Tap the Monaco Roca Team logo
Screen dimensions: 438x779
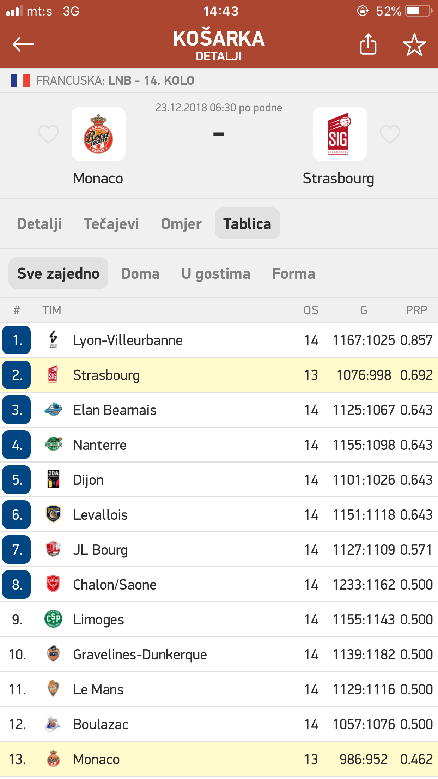(98, 134)
